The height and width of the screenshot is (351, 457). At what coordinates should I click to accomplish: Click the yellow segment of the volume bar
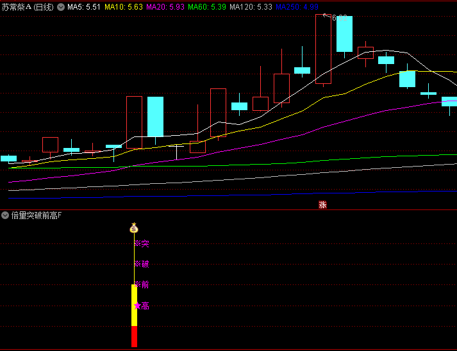(134, 305)
